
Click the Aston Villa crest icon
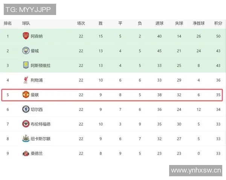[26, 66]
